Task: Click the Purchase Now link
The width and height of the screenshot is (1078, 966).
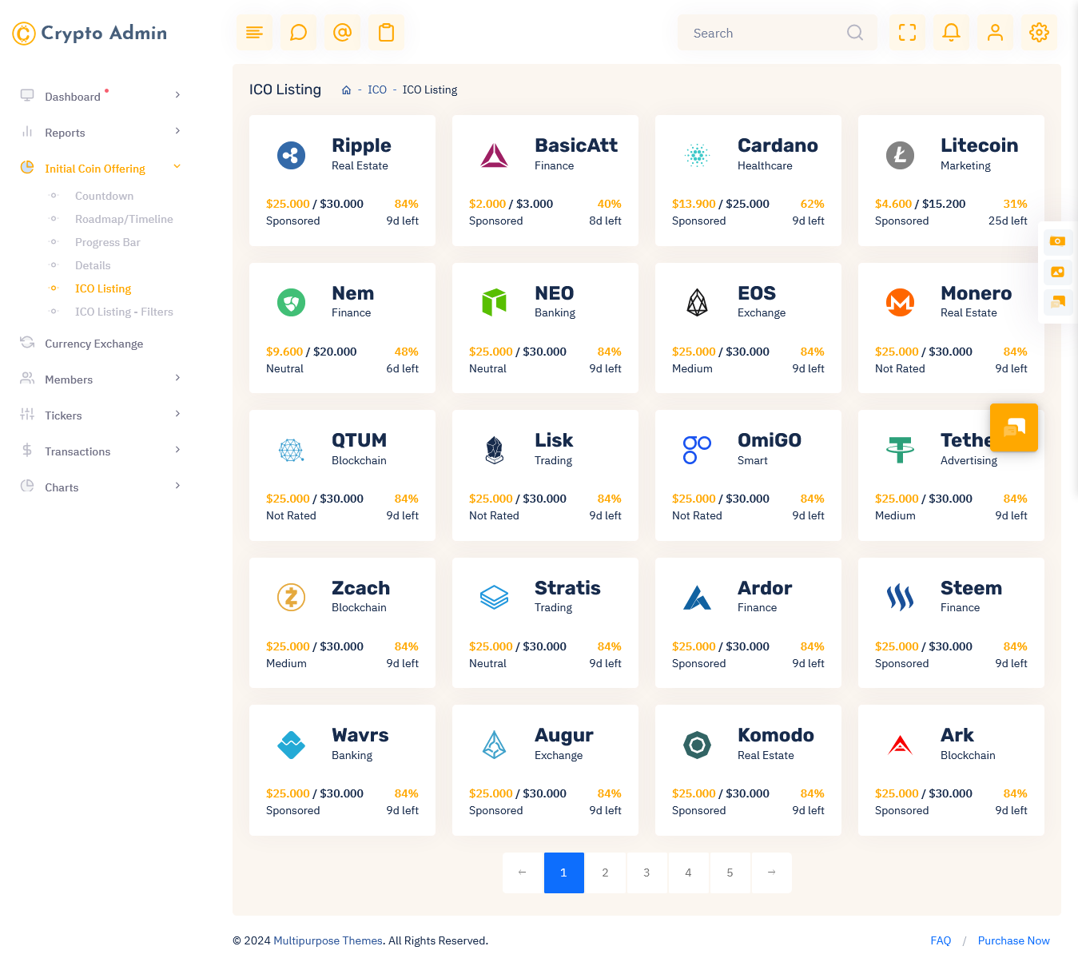Action: point(1013,940)
